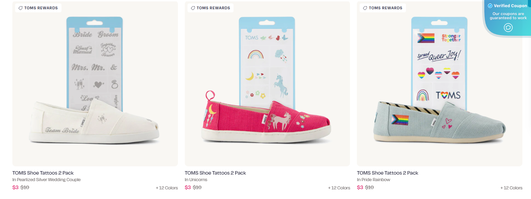
Task: Open the coupon home icon in the blue banner
Action: pyautogui.click(x=508, y=27)
